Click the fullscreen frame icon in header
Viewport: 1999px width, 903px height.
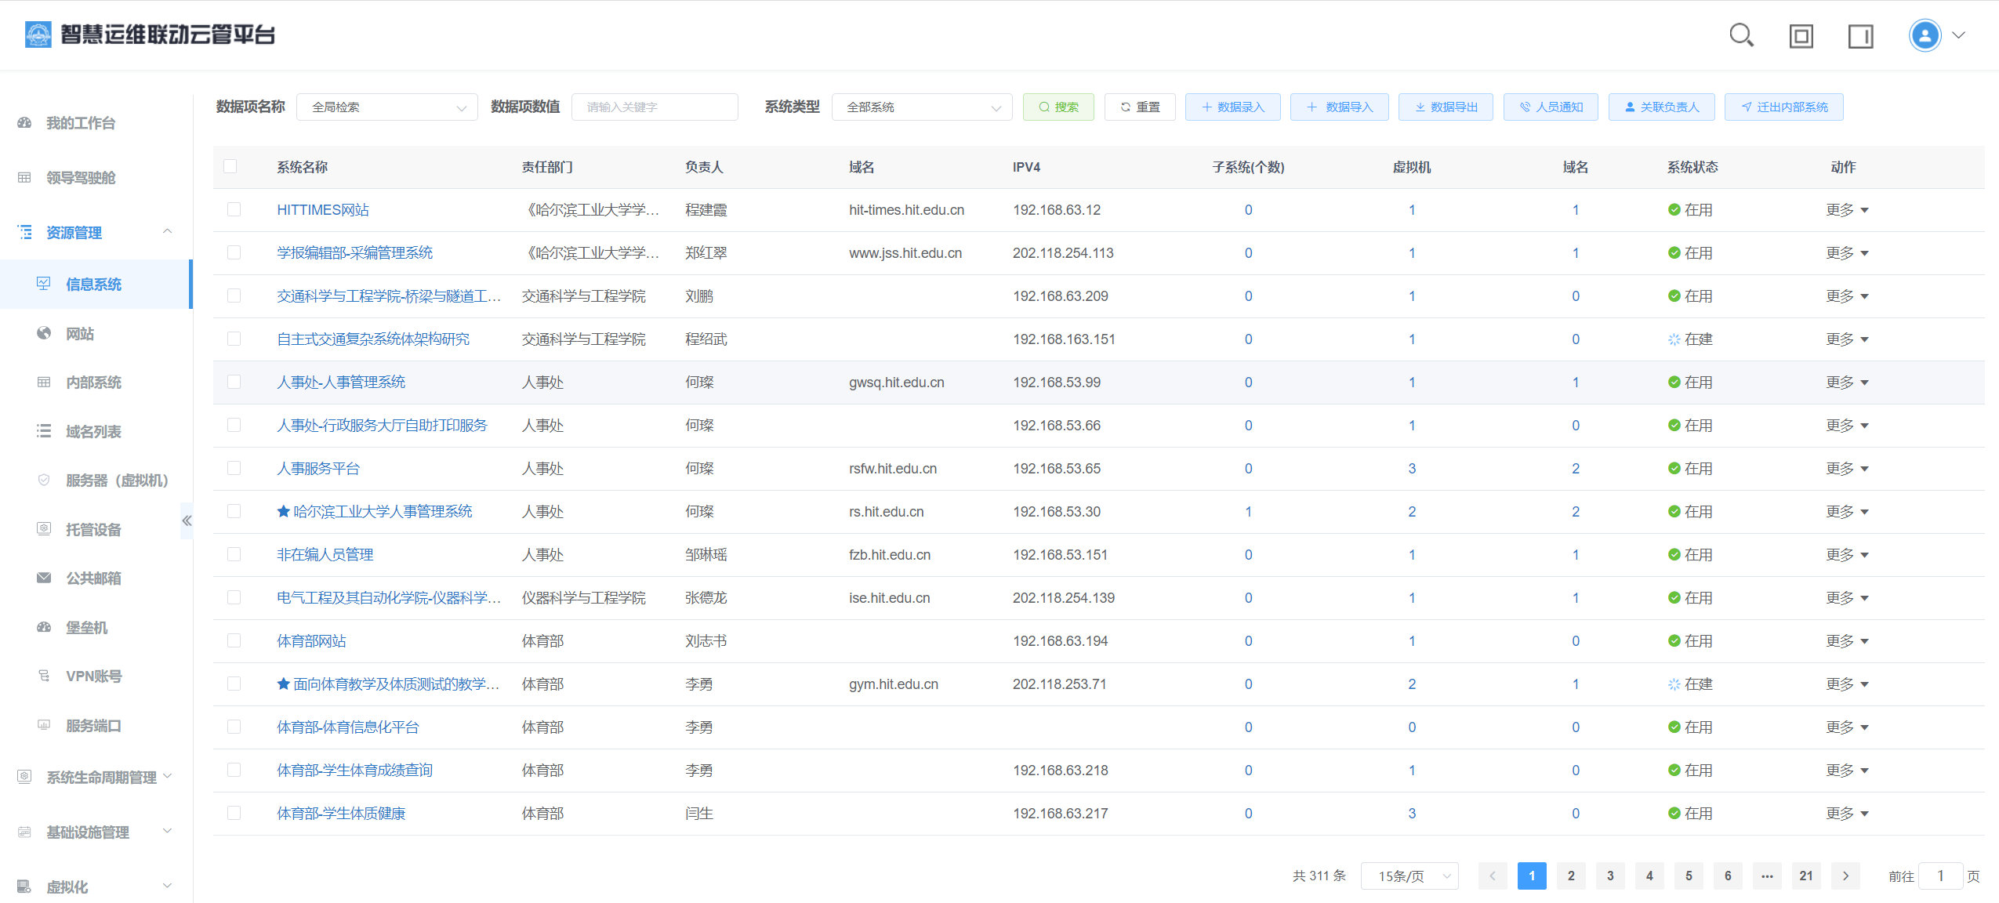click(1801, 36)
